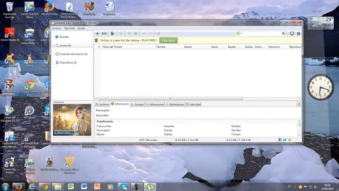Sort by Salud column header
This screenshot has height=191, width=339.
tap(214, 47)
